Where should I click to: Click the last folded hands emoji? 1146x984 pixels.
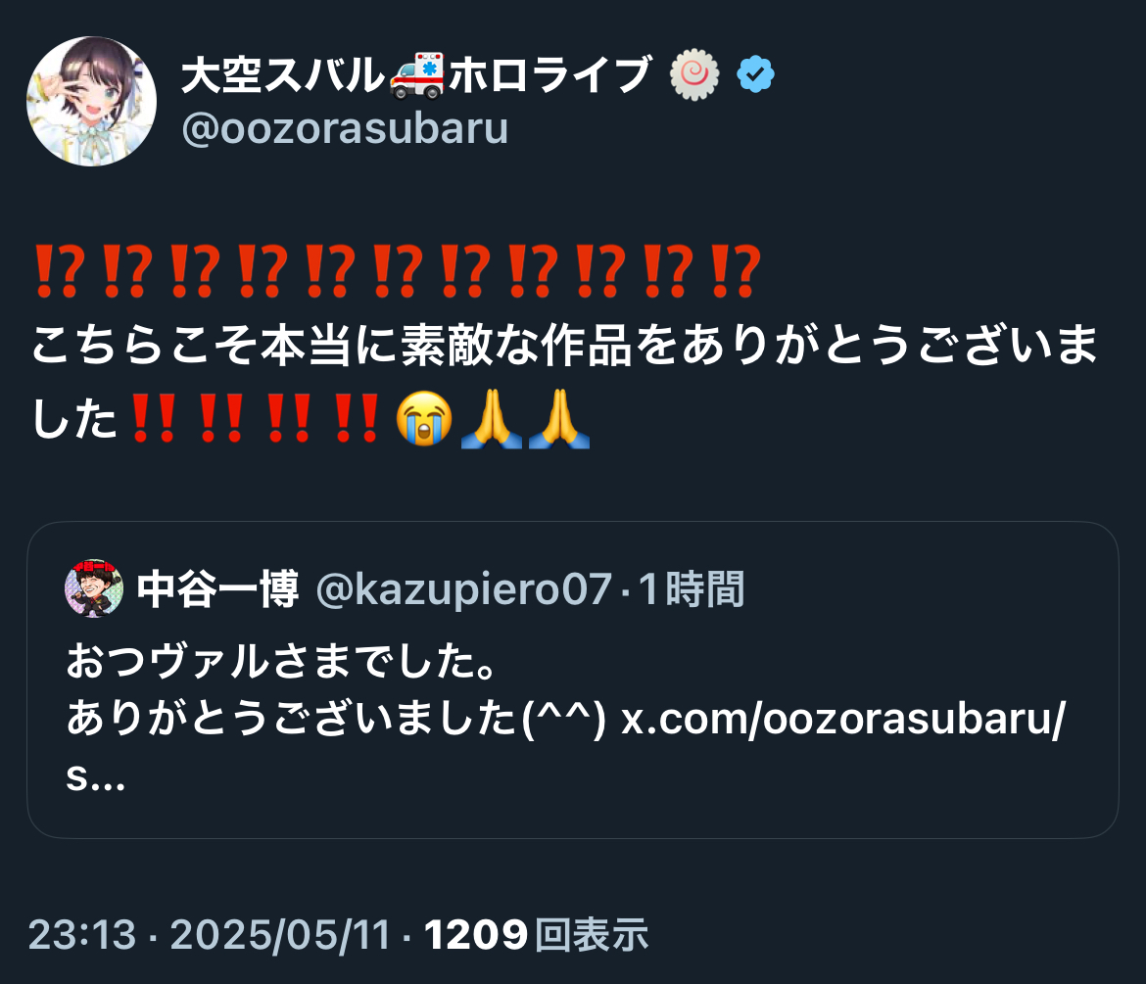pyautogui.click(x=559, y=419)
